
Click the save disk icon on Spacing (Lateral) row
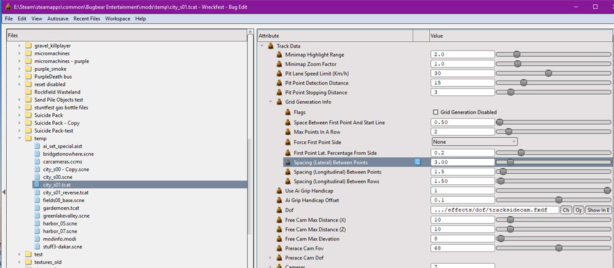tap(418, 162)
